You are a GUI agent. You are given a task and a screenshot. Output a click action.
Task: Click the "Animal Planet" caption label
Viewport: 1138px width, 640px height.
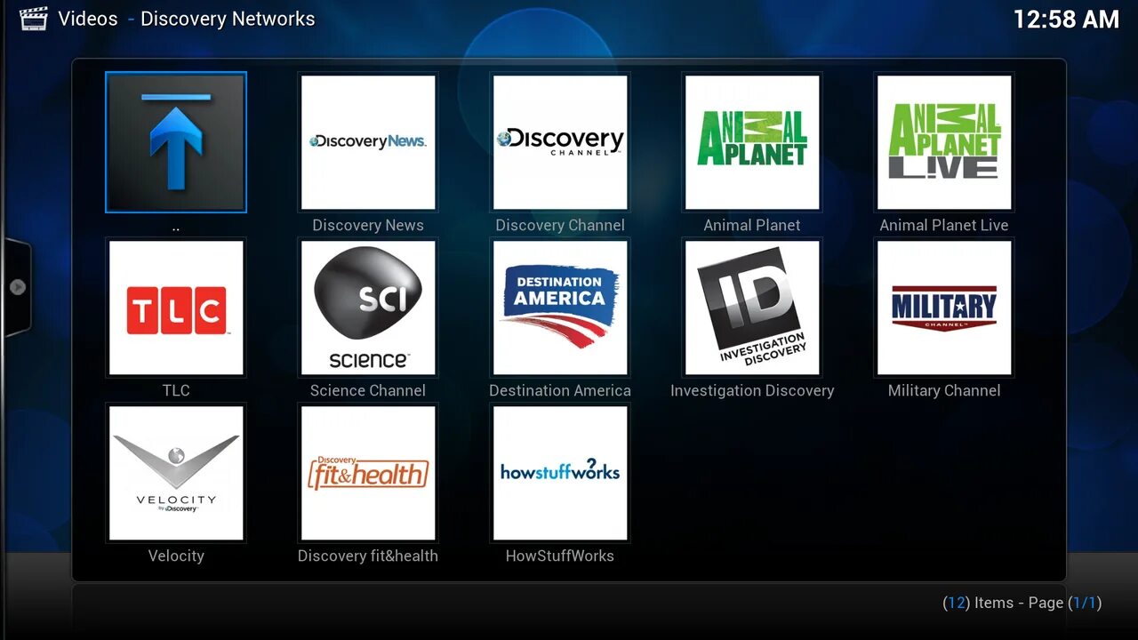point(752,225)
